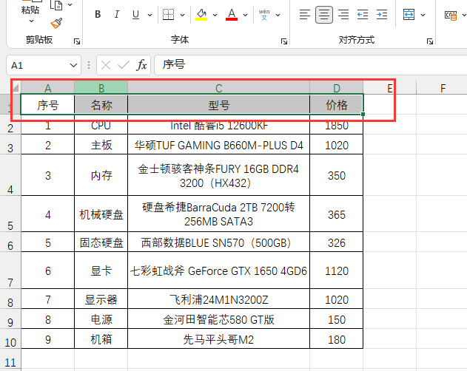Click cell 固态硬盘

pyautogui.click(x=101, y=242)
